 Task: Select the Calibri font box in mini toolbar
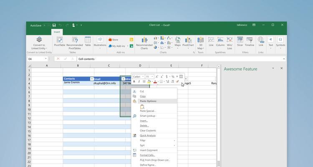click(x=138, y=77)
